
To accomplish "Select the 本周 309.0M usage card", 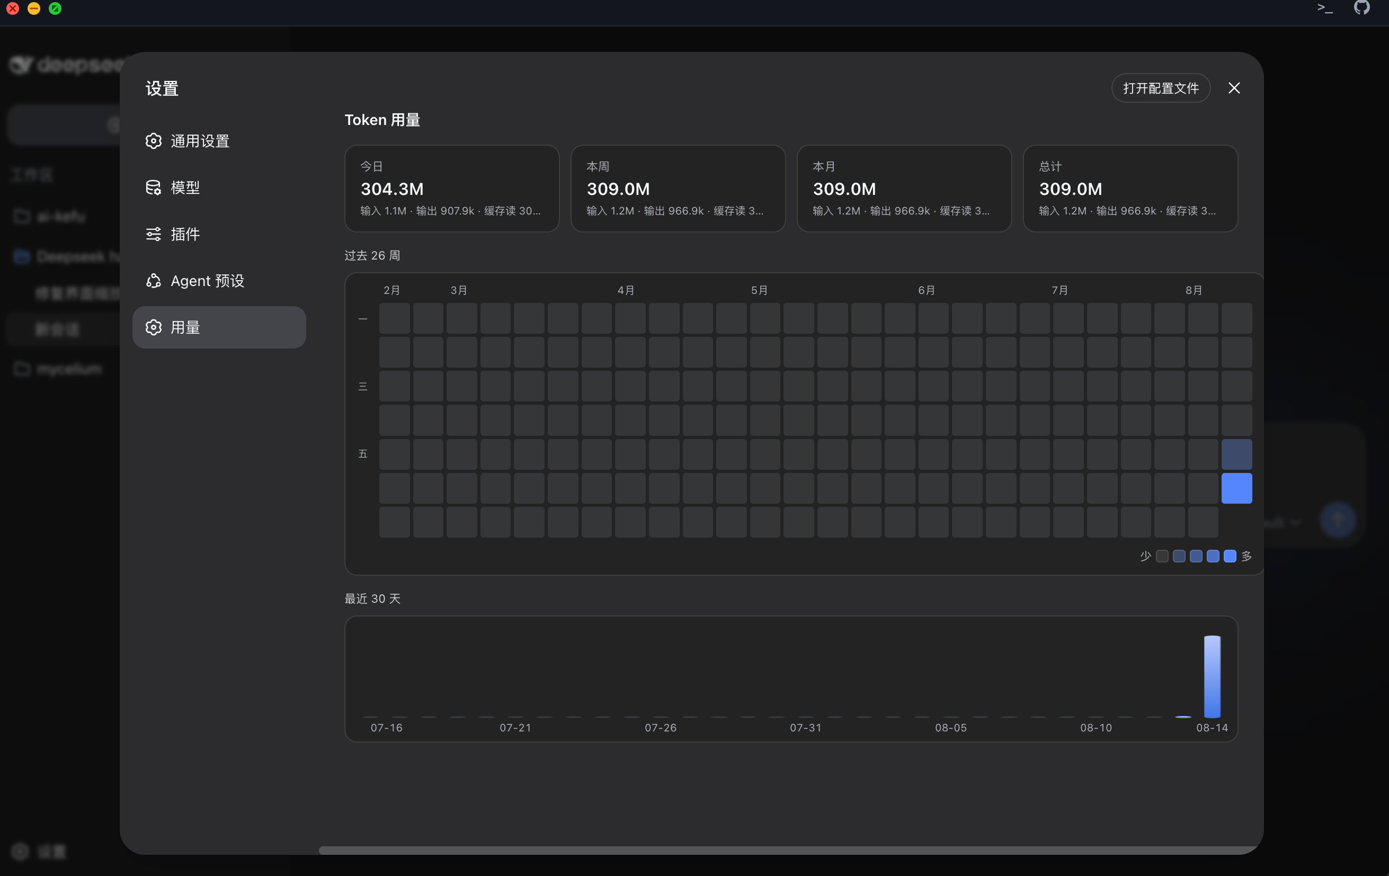I will coord(678,189).
